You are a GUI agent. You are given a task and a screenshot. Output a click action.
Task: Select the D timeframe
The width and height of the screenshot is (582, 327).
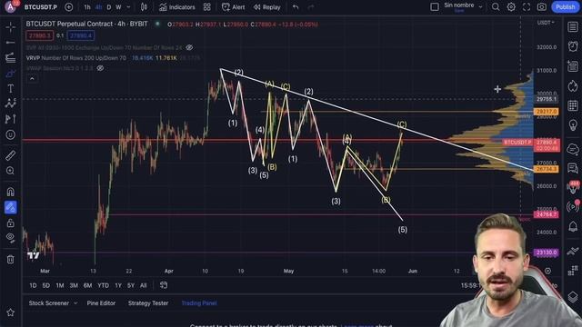click(109, 7)
